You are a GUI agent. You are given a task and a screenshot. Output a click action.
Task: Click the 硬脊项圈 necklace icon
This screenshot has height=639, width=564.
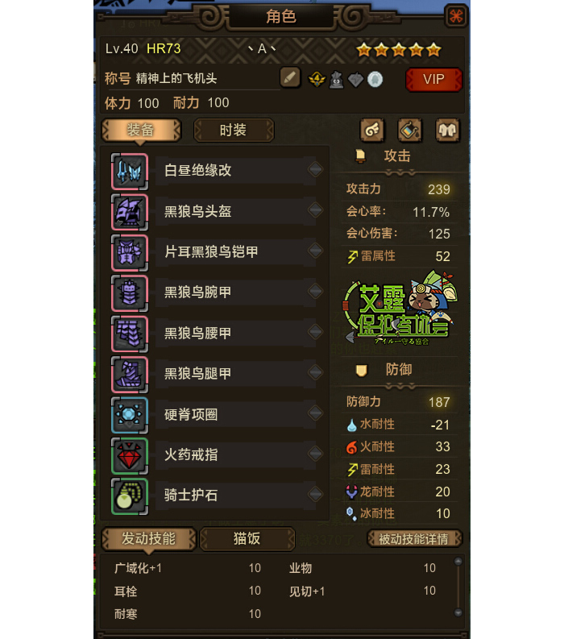(x=130, y=415)
